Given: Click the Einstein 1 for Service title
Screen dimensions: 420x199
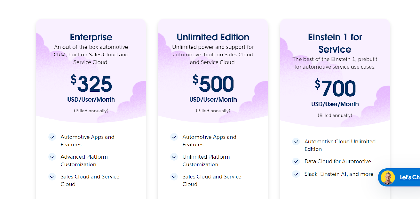Looking at the screenshot, I should [x=335, y=43].
